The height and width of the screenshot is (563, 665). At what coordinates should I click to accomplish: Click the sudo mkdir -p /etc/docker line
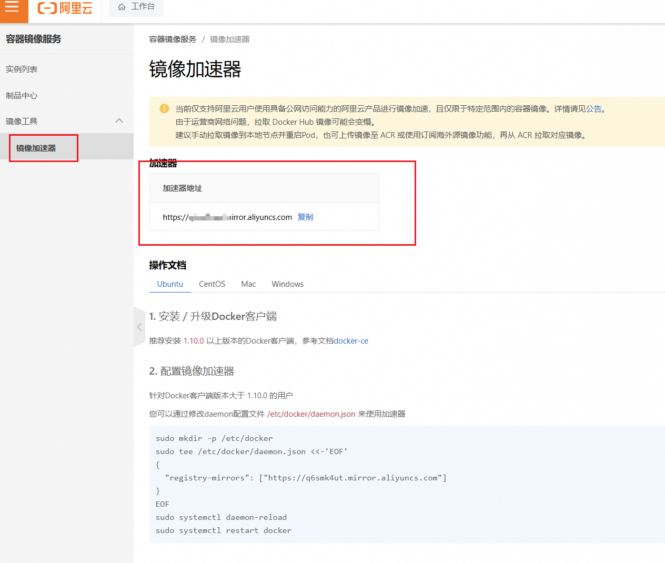click(214, 438)
